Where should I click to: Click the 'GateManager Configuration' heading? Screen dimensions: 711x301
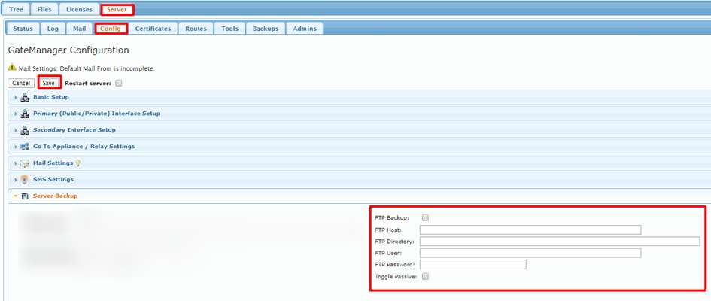tap(68, 50)
